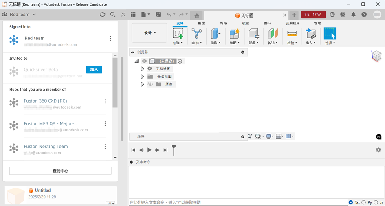The width and height of the screenshot is (385, 206).
Task: Switch to the Plastic (塑料) tab
Action: coord(267,23)
